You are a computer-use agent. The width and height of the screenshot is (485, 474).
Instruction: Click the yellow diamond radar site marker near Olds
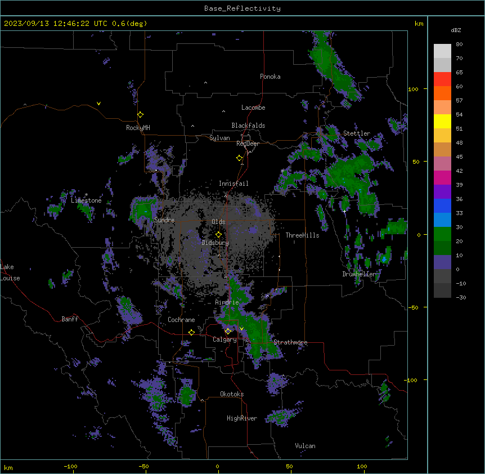tap(218, 234)
